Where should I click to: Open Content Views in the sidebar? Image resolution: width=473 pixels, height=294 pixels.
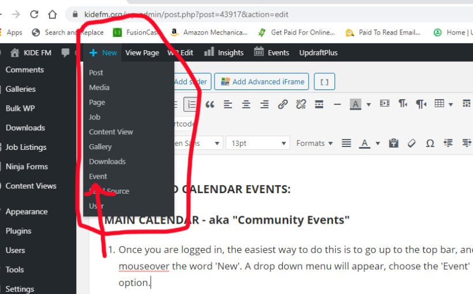click(31, 186)
